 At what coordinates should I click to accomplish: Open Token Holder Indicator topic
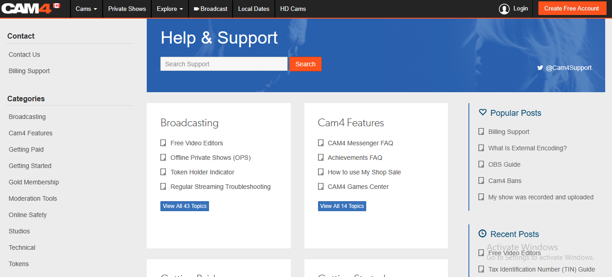[202, 172]
